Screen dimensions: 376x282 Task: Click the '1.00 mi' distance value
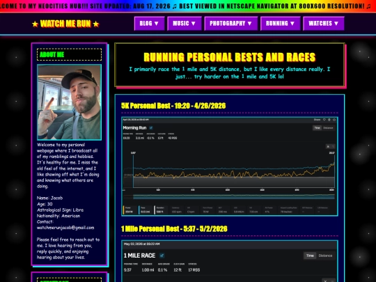click(148, 270)
